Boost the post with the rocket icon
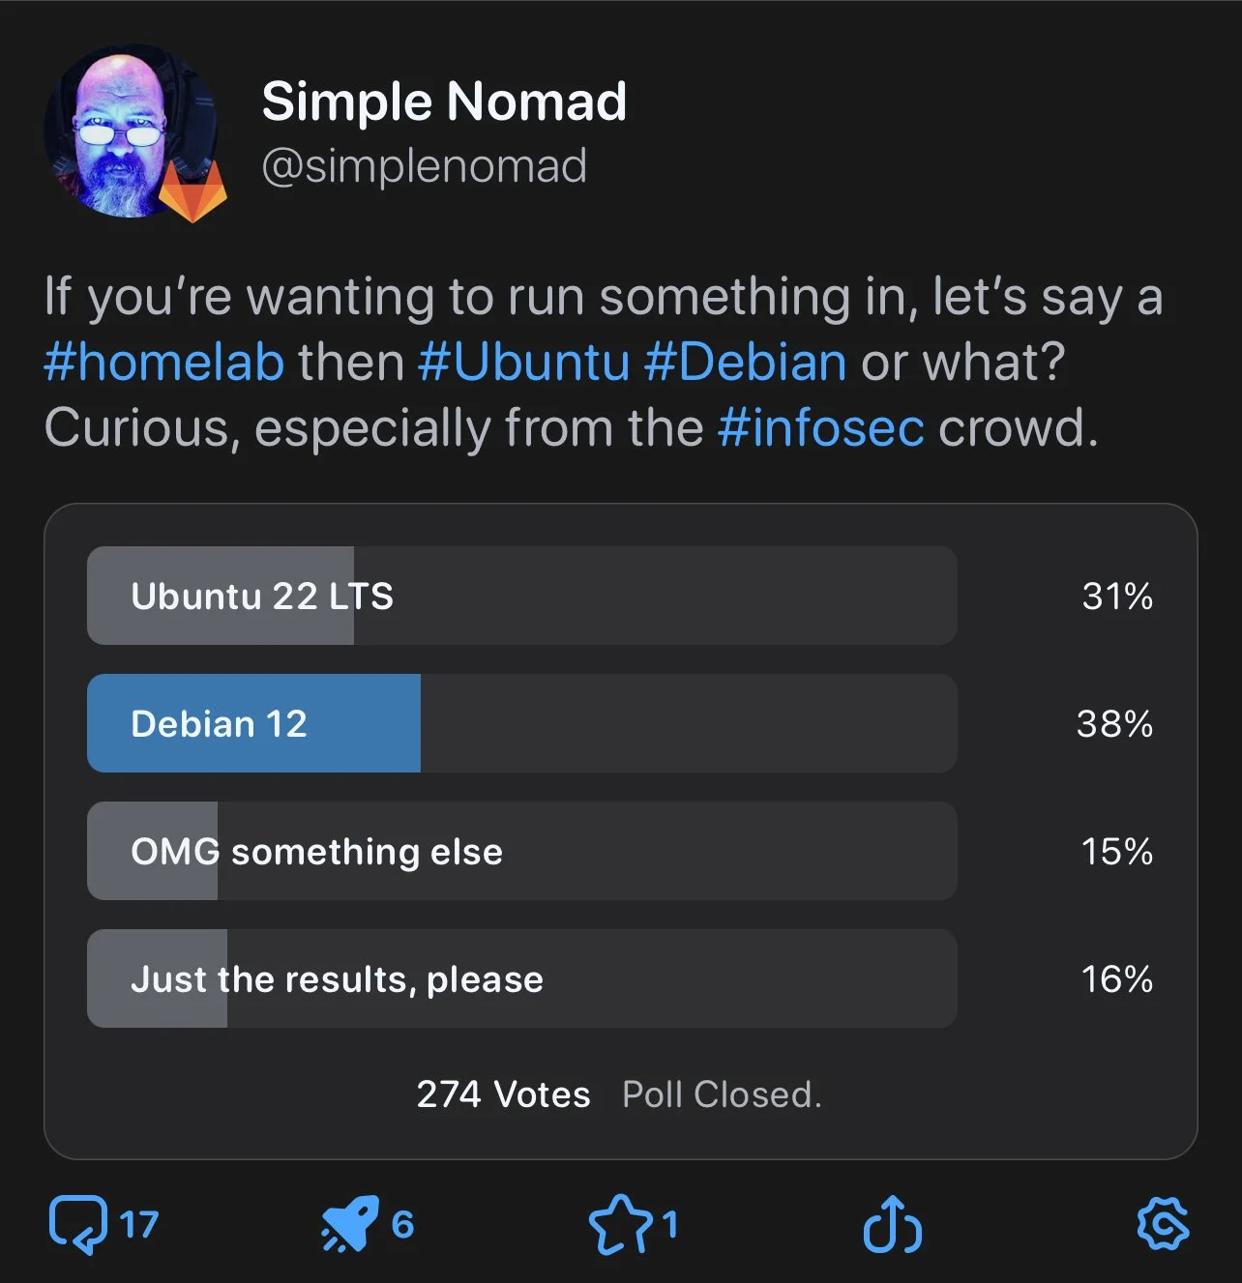 (349, 1224)
